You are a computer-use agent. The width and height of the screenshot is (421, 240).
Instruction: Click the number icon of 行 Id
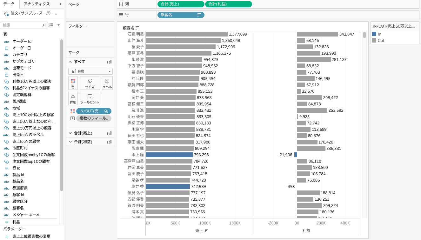(x=6, y=168)
